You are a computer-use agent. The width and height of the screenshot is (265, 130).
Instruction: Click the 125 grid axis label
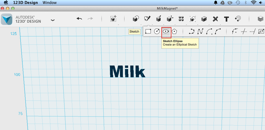coord(13,34)
